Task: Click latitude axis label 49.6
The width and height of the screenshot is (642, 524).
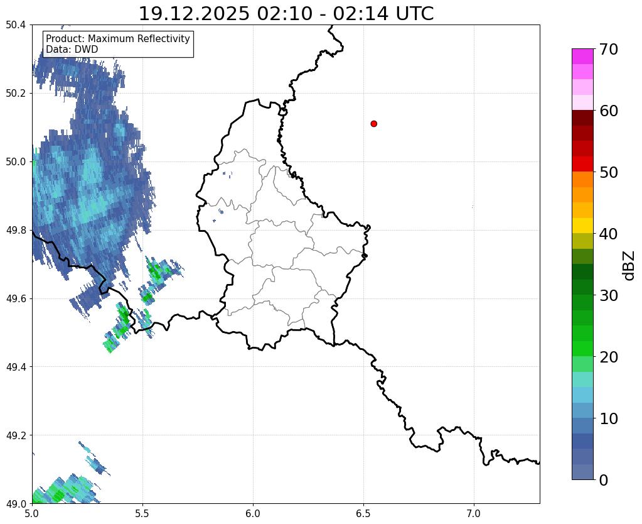Action: [x=16, y=299]
